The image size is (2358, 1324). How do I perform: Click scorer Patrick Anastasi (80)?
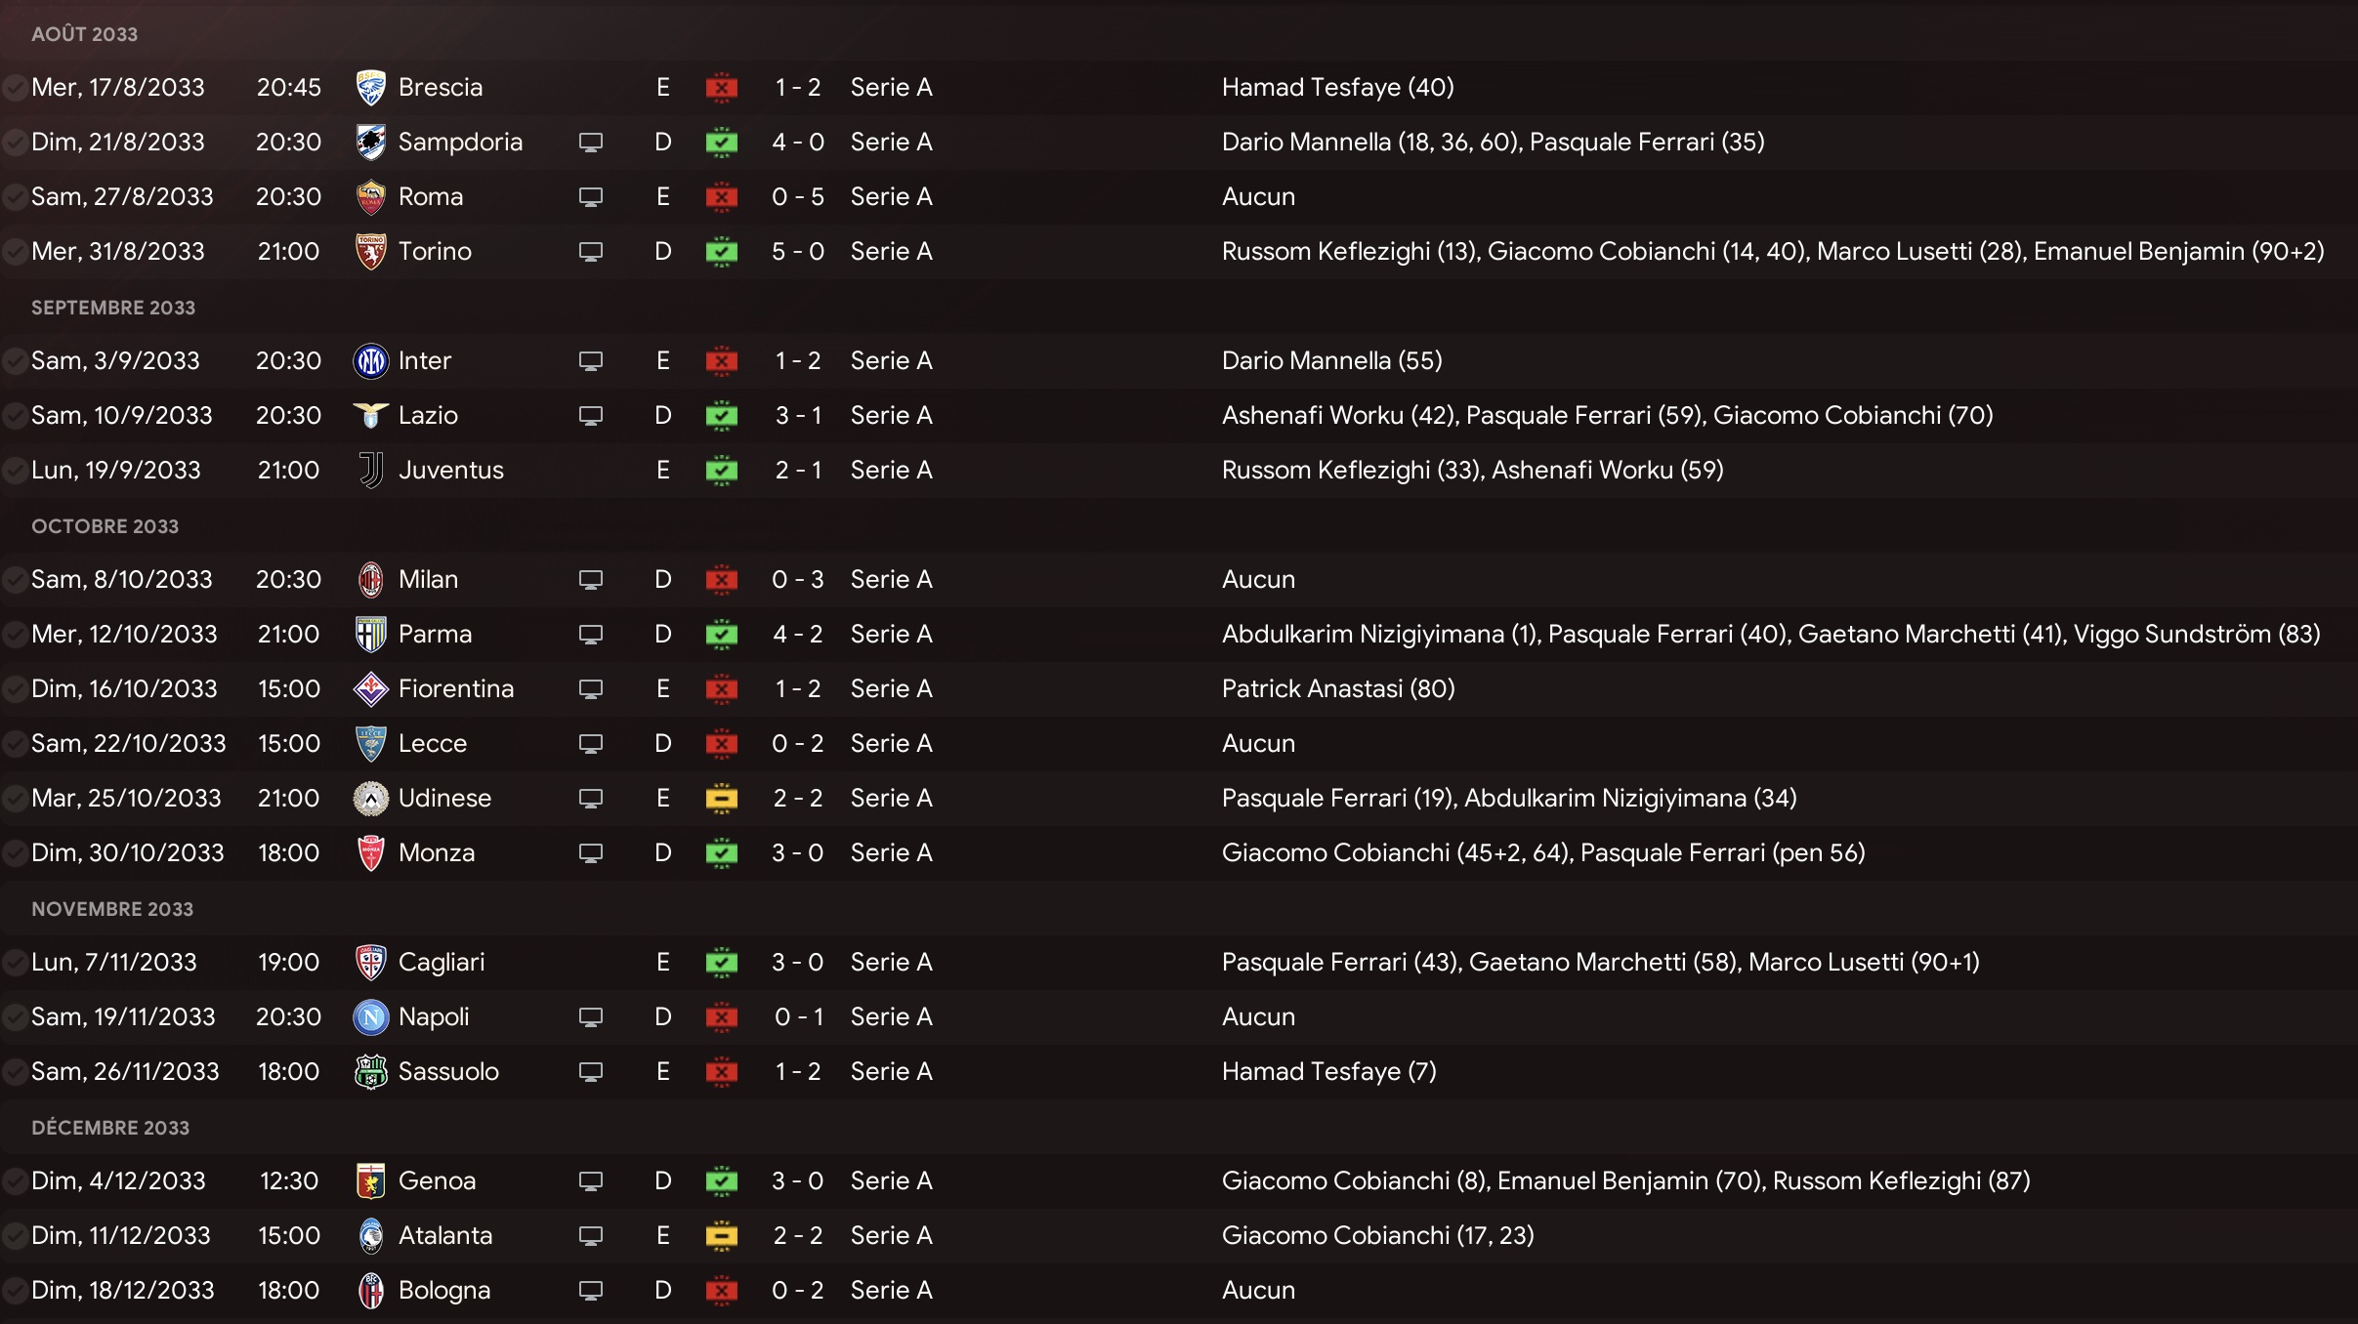[x=1338, y=689]
